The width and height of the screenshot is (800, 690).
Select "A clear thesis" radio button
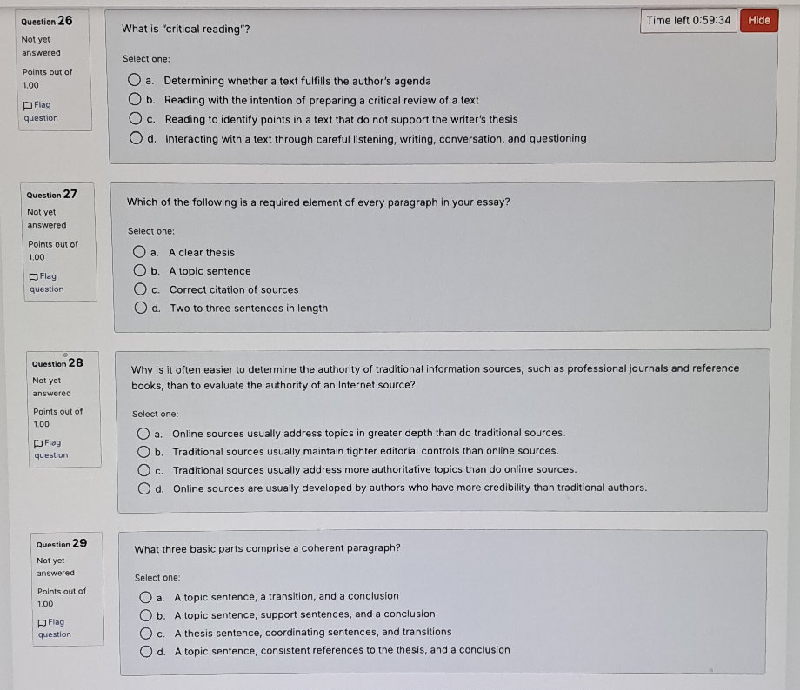coord(140,251)
